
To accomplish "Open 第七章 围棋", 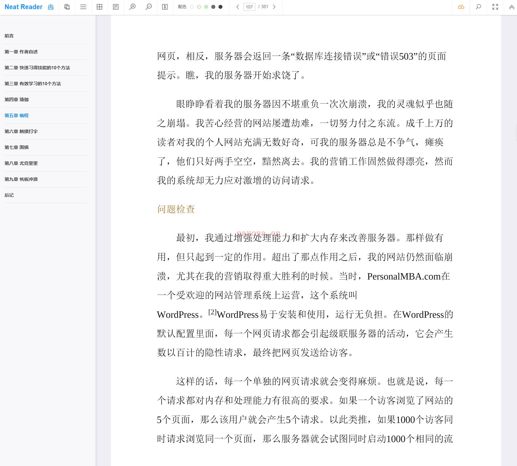I will tap(17, 147).
